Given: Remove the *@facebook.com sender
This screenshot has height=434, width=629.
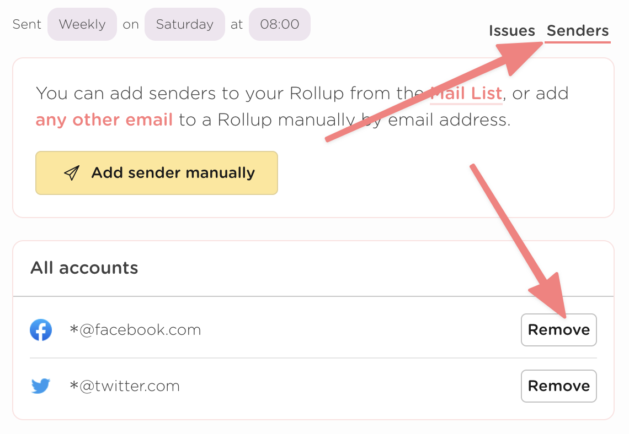Looking at the screenshot, I should click(558, 329).
